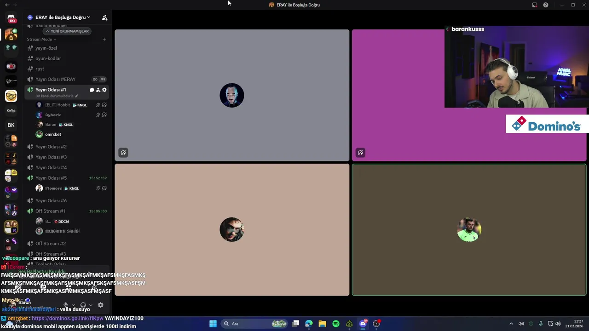The height and width of the screenshot is (331, 589).
Task: Open Yayın Odası #1 channel settings gear
Action: [x=104, y=90]
